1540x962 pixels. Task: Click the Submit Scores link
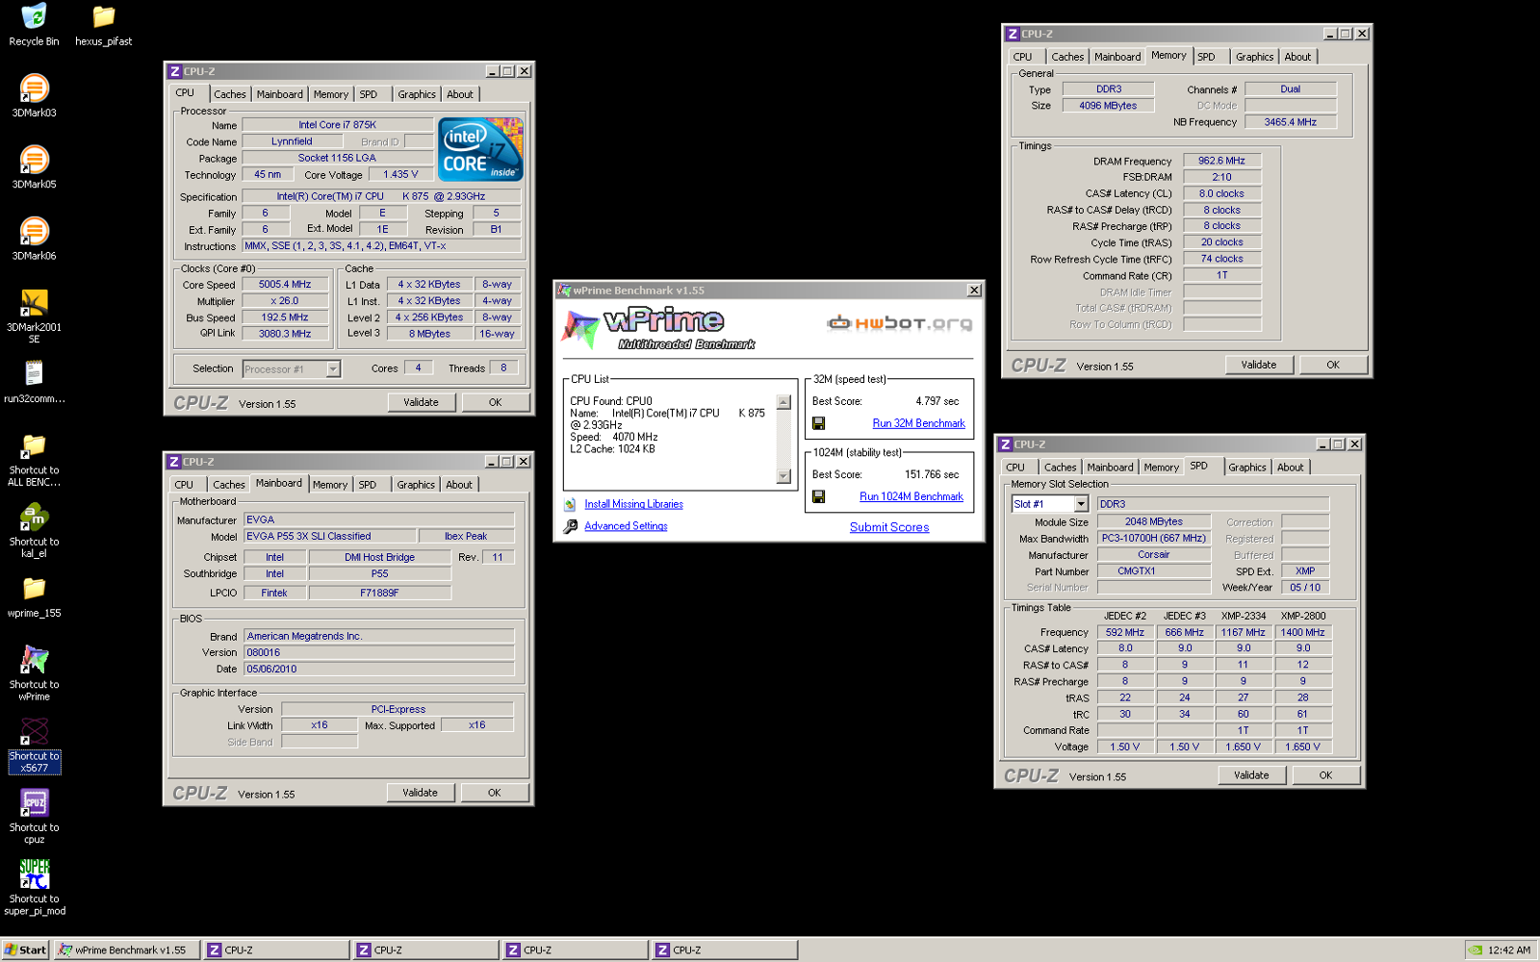(888, 527)
